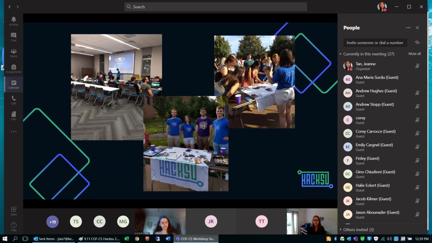Select Jason Abounader (Guest) participant
This screenshot has height=243, width=432.
(x=382, y=215)
